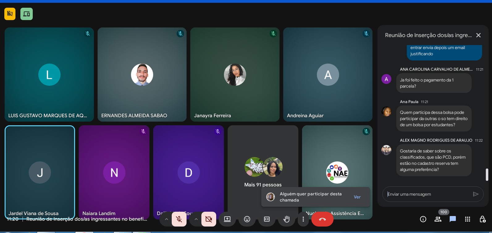This screenshot has height=233, width=492.
Task: Click the 'Enviar uma mensagem' input field
Action: click(x=428, y=194)
